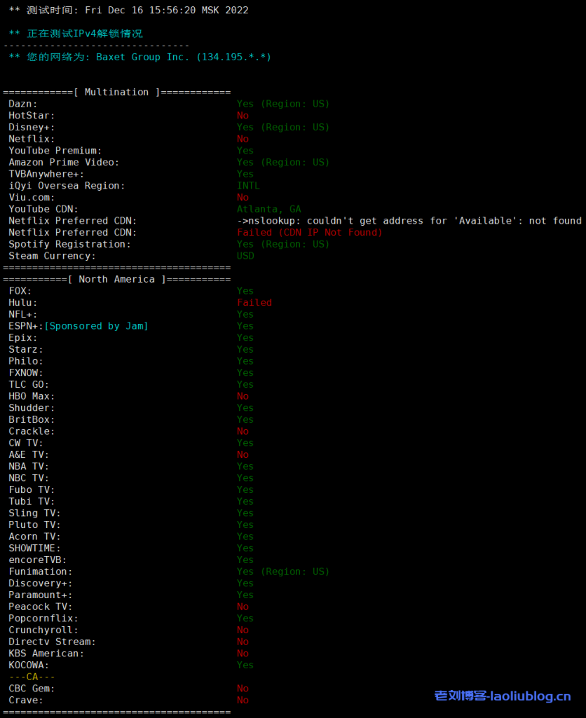
Task: Select the CA region divider
Action: point(32,677)
